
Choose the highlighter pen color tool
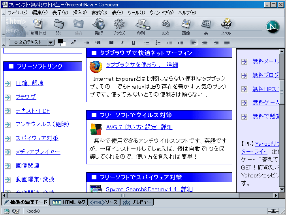(x=73, y=42)
